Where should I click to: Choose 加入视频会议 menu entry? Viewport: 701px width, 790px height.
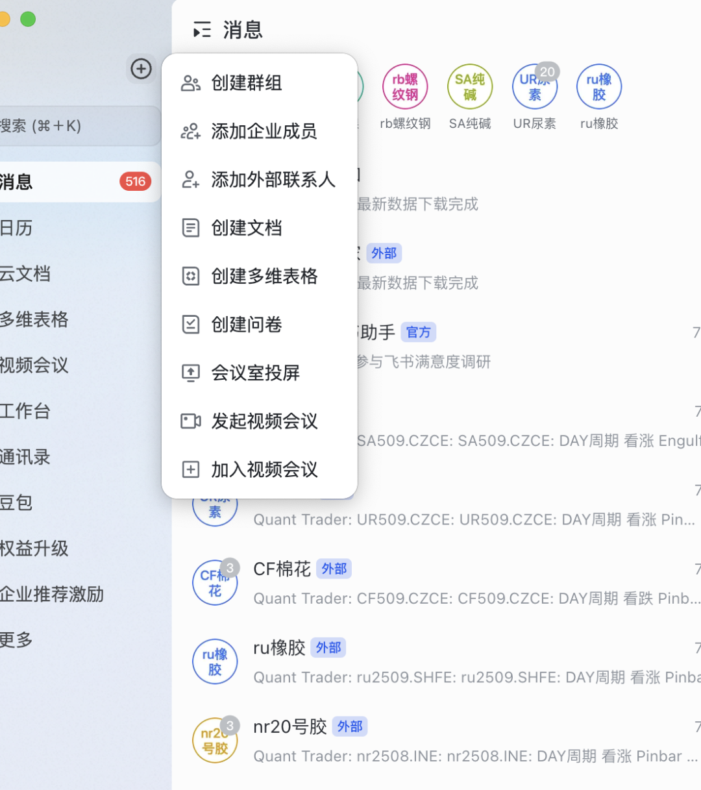[x=260, y=469]
